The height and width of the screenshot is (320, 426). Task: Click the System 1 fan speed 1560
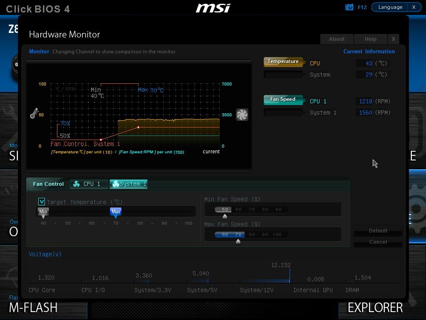(x=365, y=112)
